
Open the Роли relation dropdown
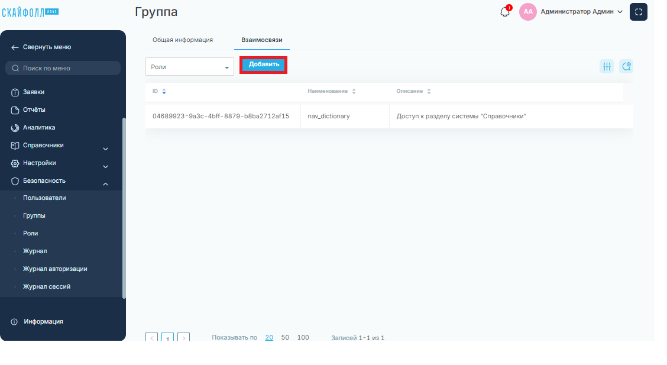coord(190,67)
